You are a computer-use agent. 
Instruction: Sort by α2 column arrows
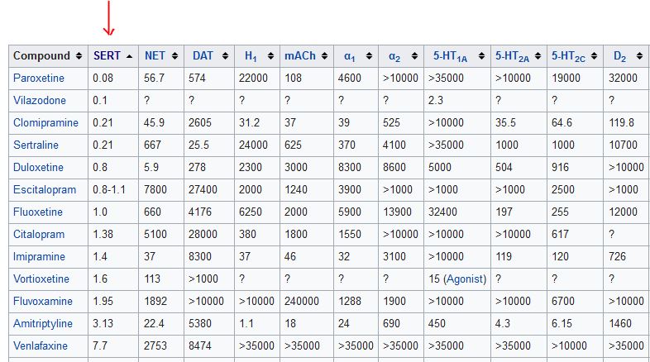click(x=414, y=56)
